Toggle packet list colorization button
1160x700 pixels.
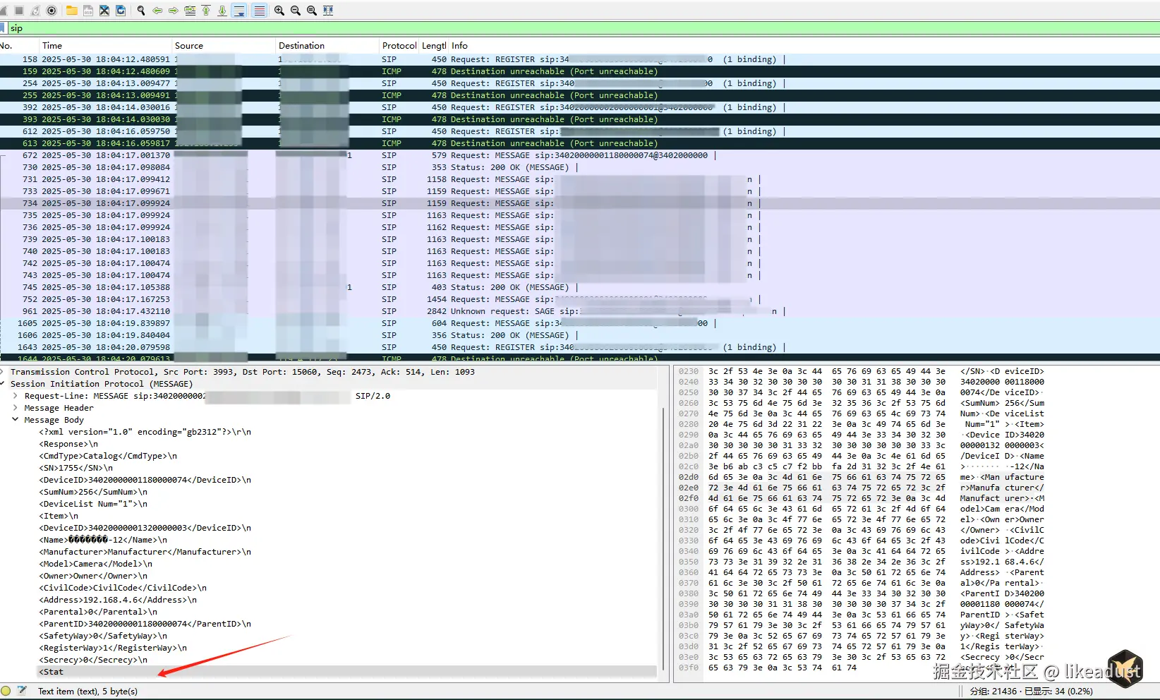[260, 11]
